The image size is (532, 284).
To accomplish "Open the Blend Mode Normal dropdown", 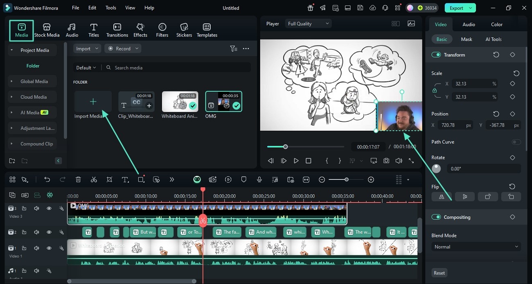I will click(476, 247).
